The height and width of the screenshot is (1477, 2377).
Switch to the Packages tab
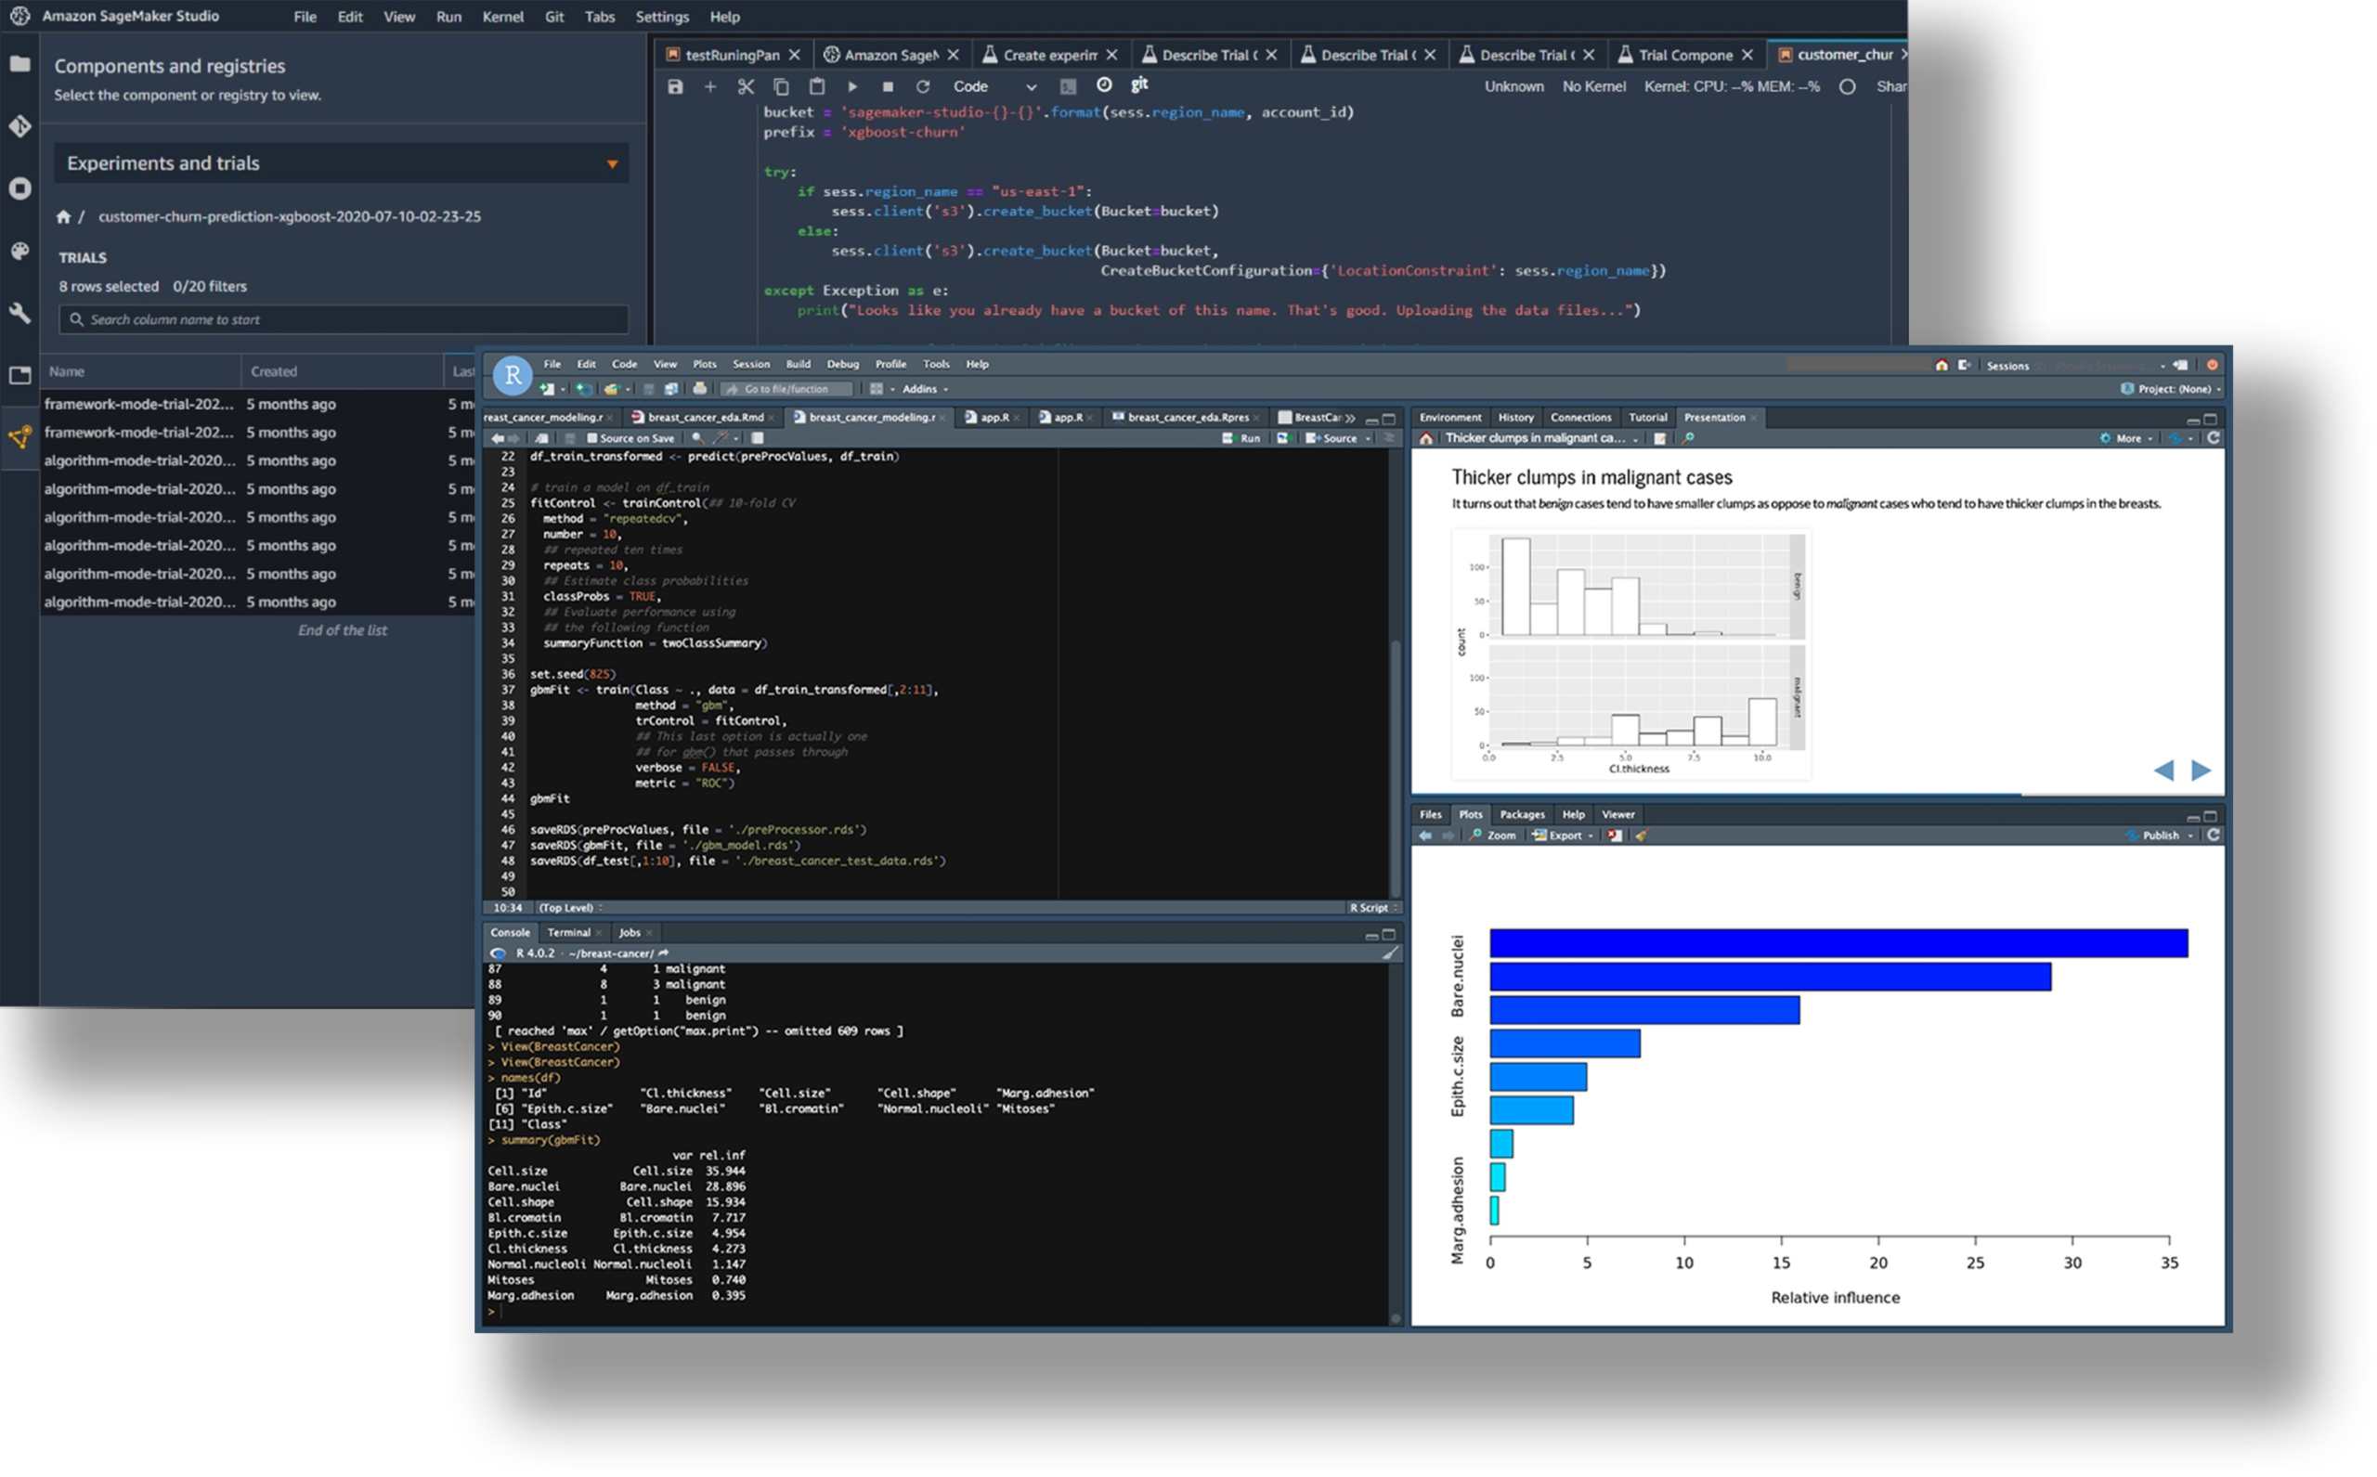1521,814
